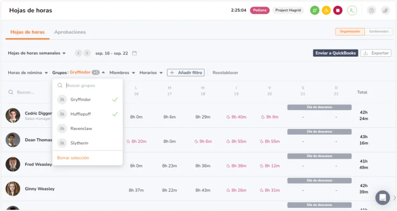
Task: Click the yellow break timer icon
Action: pos(326,10)
